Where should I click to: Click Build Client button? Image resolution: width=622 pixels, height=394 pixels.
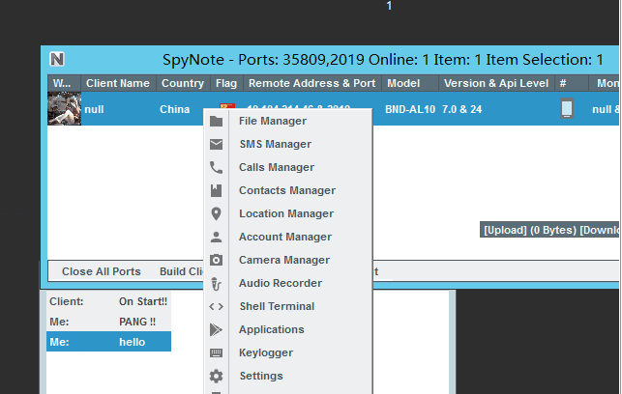pos(182,271)
